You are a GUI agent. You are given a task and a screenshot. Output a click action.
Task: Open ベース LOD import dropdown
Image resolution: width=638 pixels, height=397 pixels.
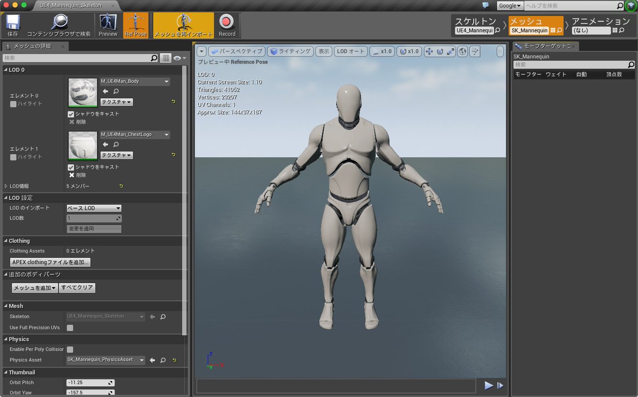[94, 208]
